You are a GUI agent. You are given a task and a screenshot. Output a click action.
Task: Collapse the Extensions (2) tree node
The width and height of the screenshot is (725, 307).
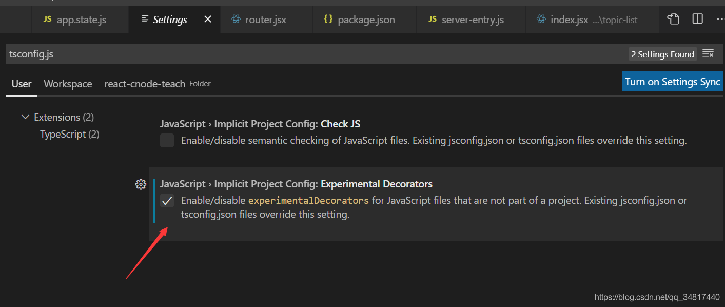25,117
